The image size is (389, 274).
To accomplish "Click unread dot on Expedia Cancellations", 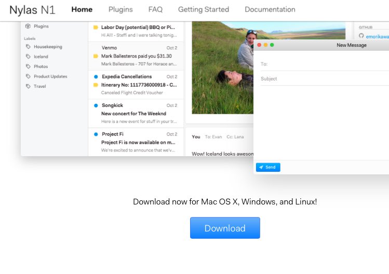I will [96, 77].
